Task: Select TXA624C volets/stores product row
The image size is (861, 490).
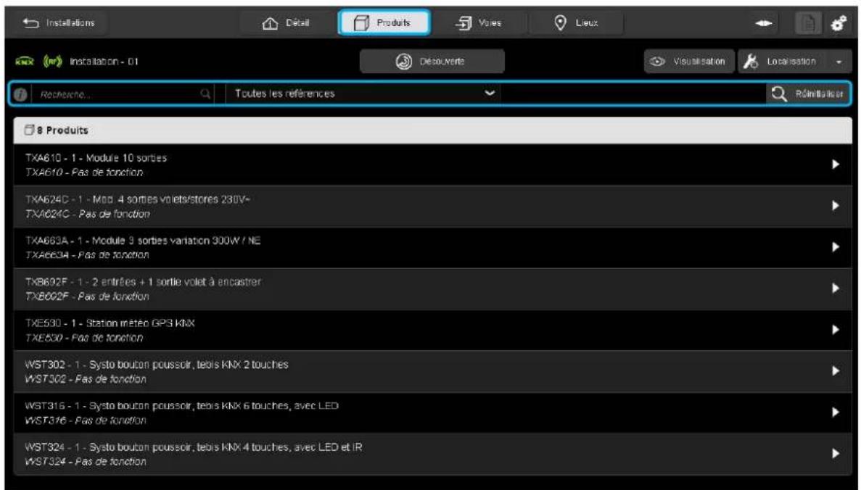Action: (x=433, y=207)
